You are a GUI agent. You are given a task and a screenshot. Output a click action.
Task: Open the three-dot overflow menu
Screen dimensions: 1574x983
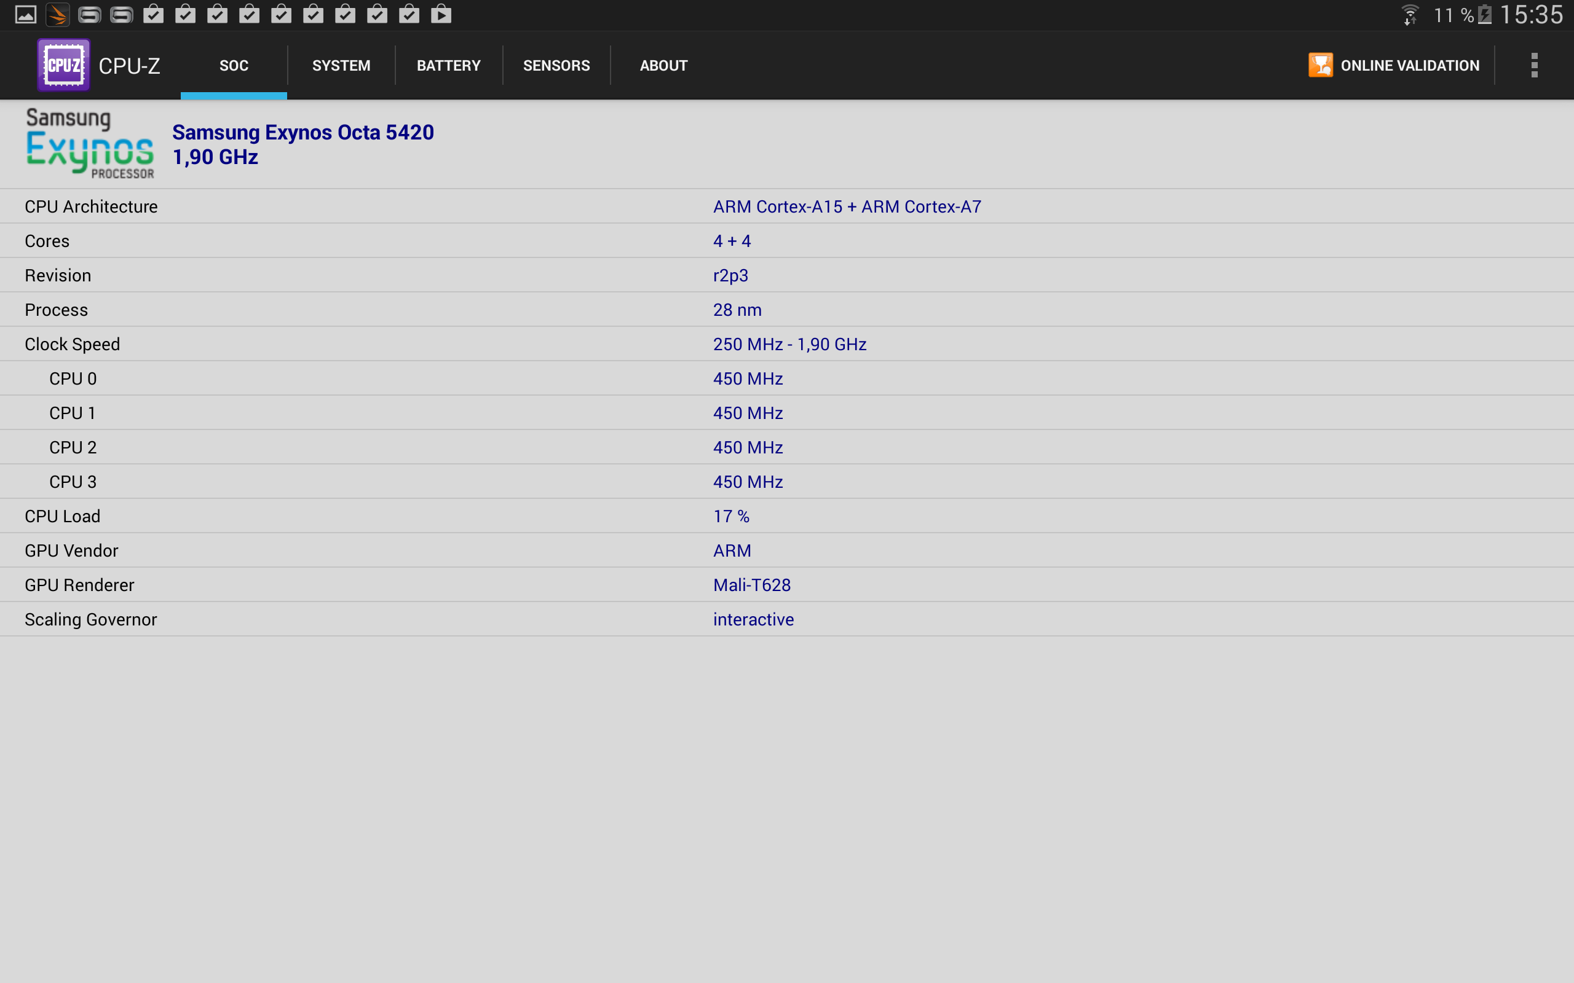tap(1533, 65)
